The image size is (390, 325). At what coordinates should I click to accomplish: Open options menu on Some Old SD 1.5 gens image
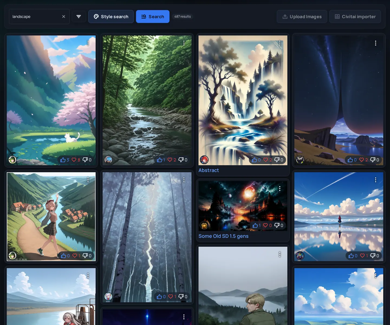(x=280, y=188)
